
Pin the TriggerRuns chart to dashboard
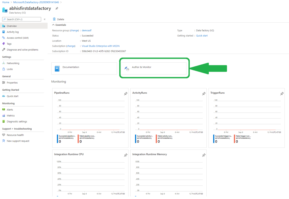click(x=282, y=94)
